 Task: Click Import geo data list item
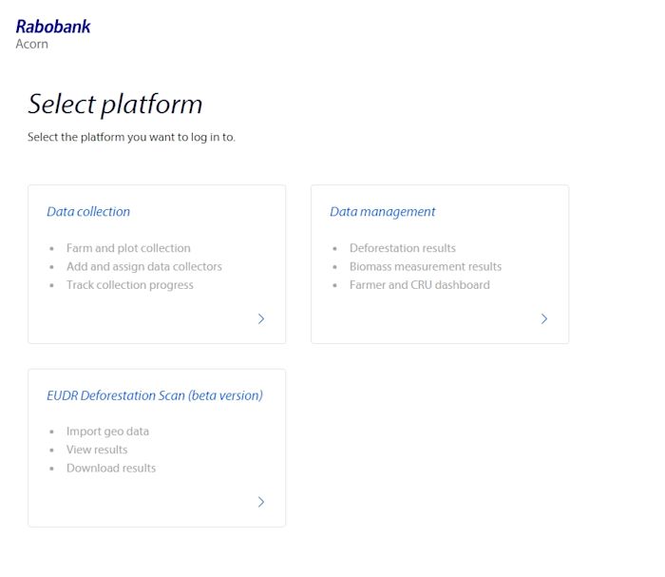click(107, 431)
